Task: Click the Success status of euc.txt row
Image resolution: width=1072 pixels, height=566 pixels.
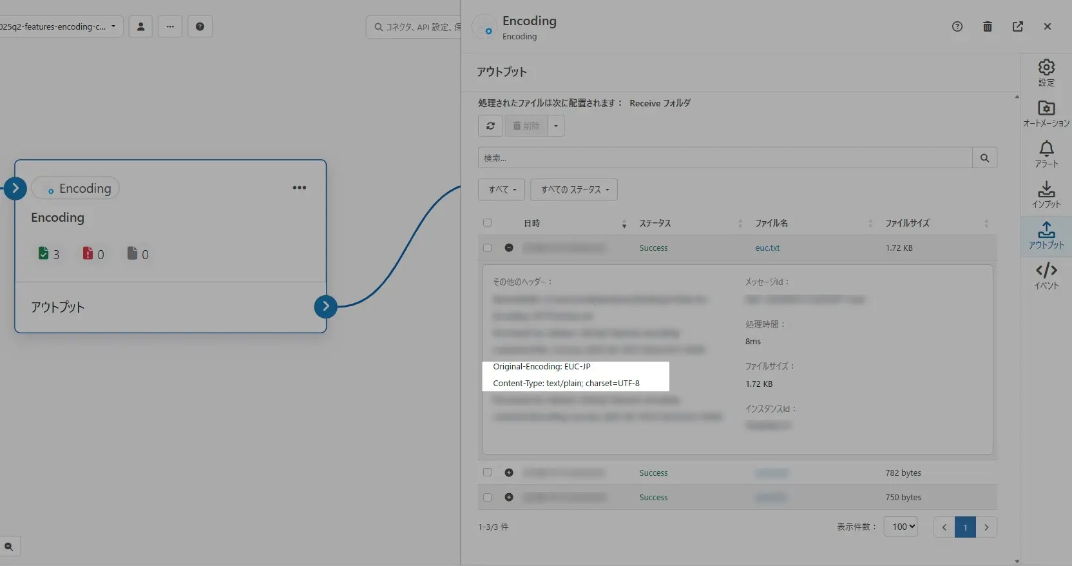Action: click(653, 248)
